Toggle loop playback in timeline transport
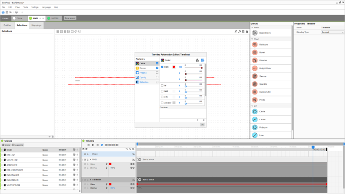Viewport: 345px width, 194px height. pyautogui.click(x=102, y=145)
